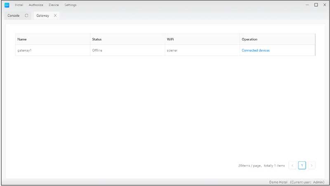Screen dimensions: 330x186
Task: Select the gateway1 row name cell
Action: (x=24, y=50)
